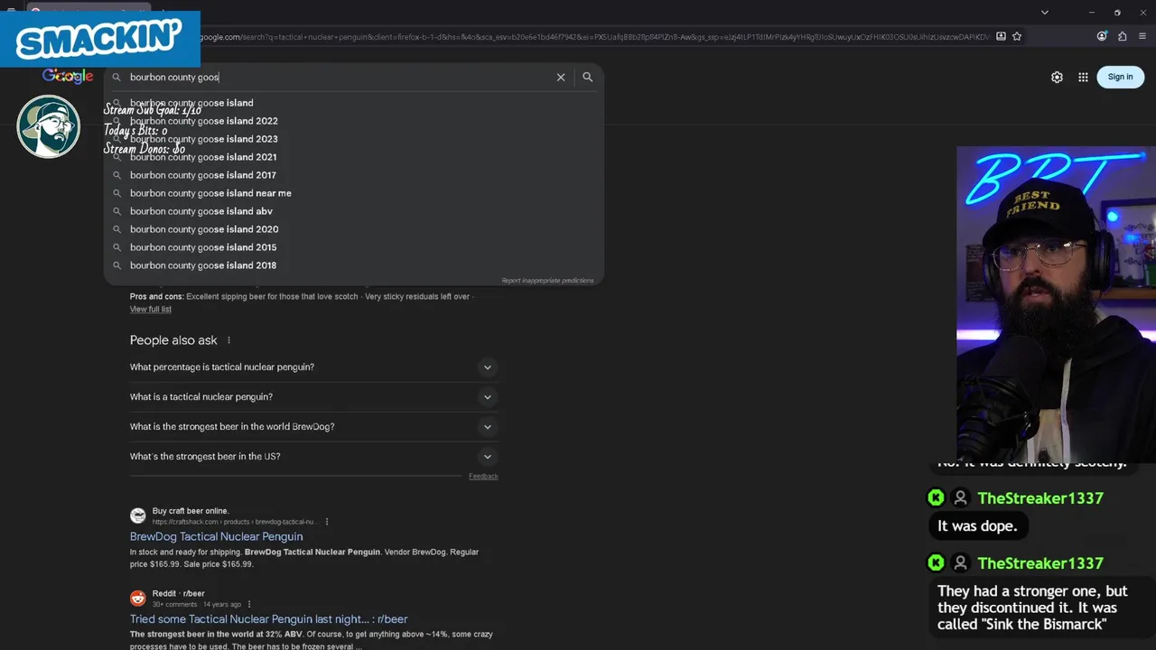The width and height of the screenshot is (1156, 650).
Task: Open the View full list link
Action: tap(151, 310)
